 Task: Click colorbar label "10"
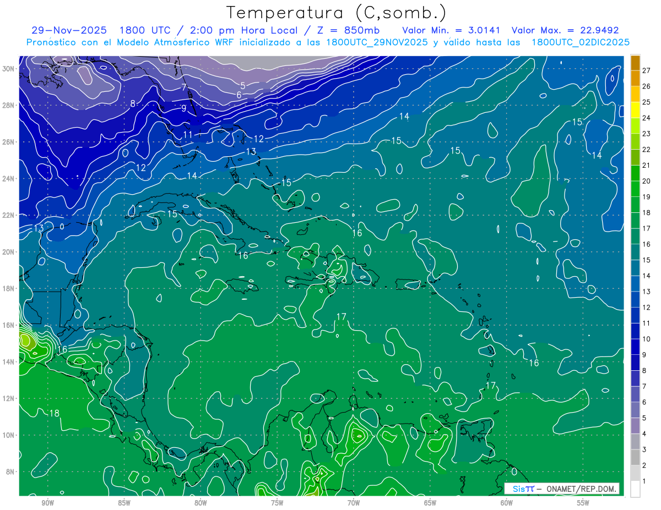(647, 339)
